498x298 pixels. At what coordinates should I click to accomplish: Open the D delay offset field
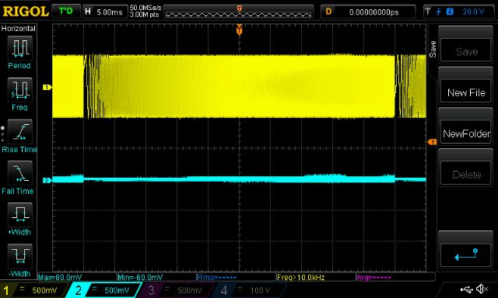click(x=368, y=12)
